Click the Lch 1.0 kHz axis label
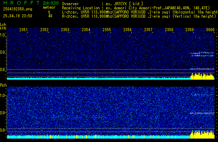This screenshot has height=142, width=218. click(3, 35)
